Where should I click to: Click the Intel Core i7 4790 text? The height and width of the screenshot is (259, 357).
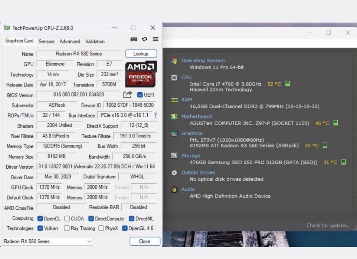pyautogui.click(x=225, y=84)
